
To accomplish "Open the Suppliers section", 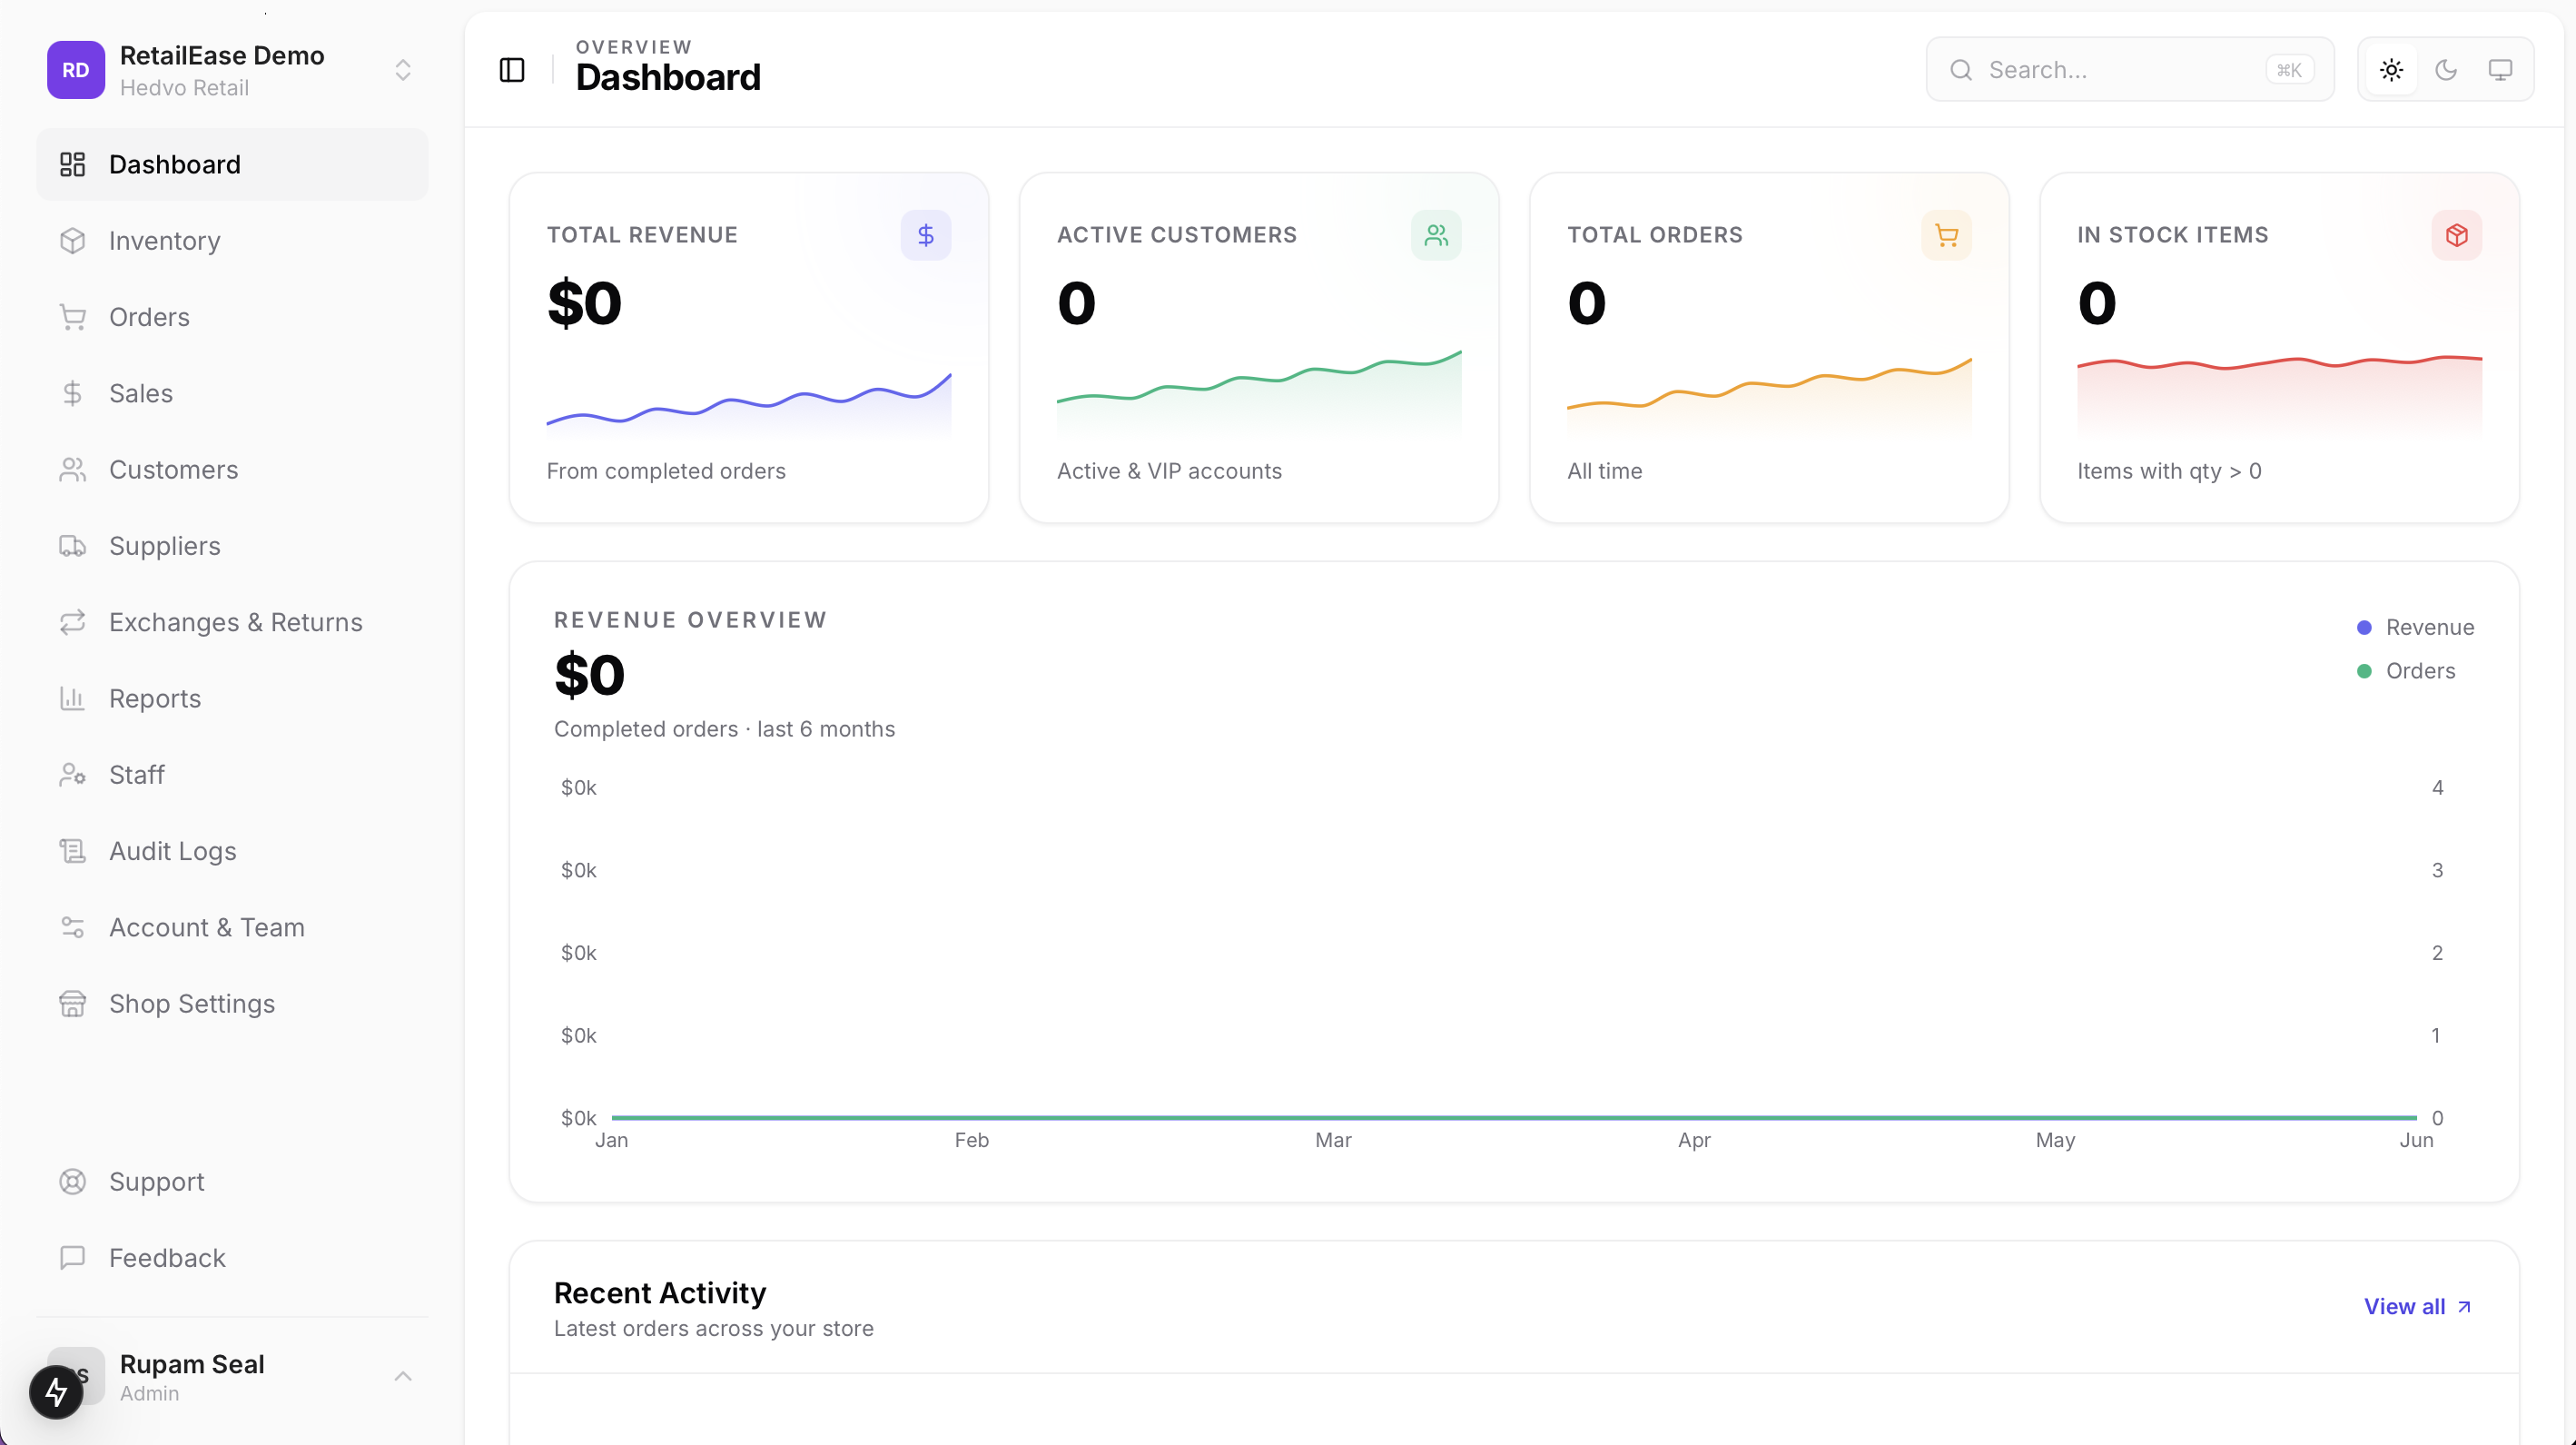I will [x=232, y=546].
